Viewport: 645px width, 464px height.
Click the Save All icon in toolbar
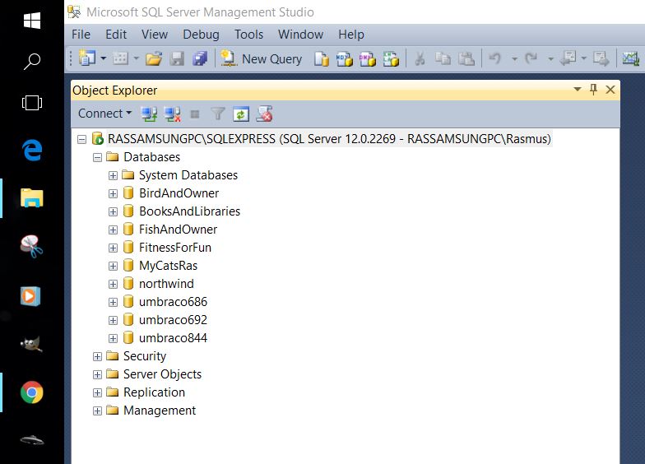click(x=200, y=58)
